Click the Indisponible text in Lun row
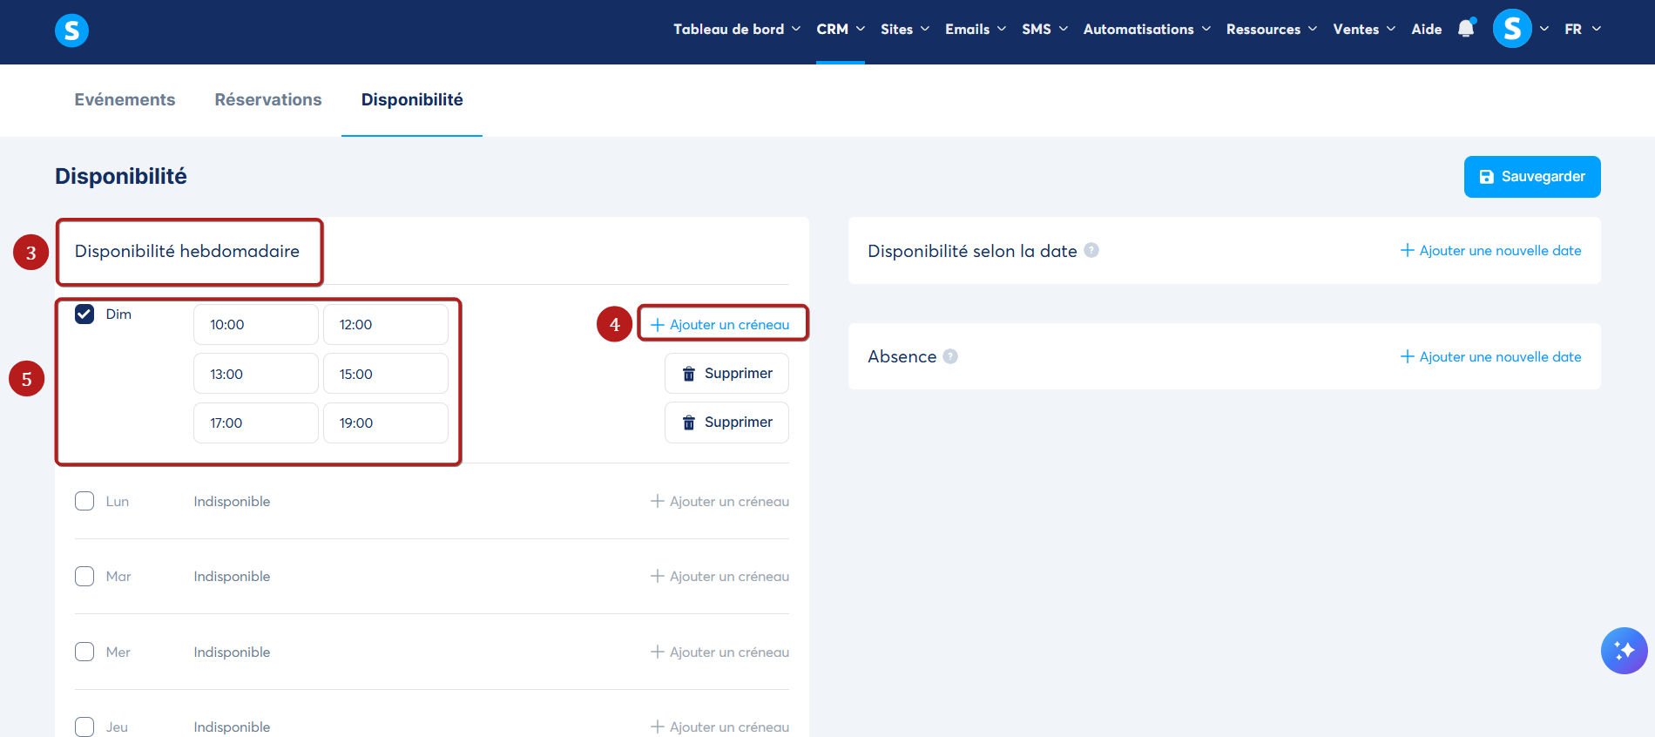 (232, 501)
